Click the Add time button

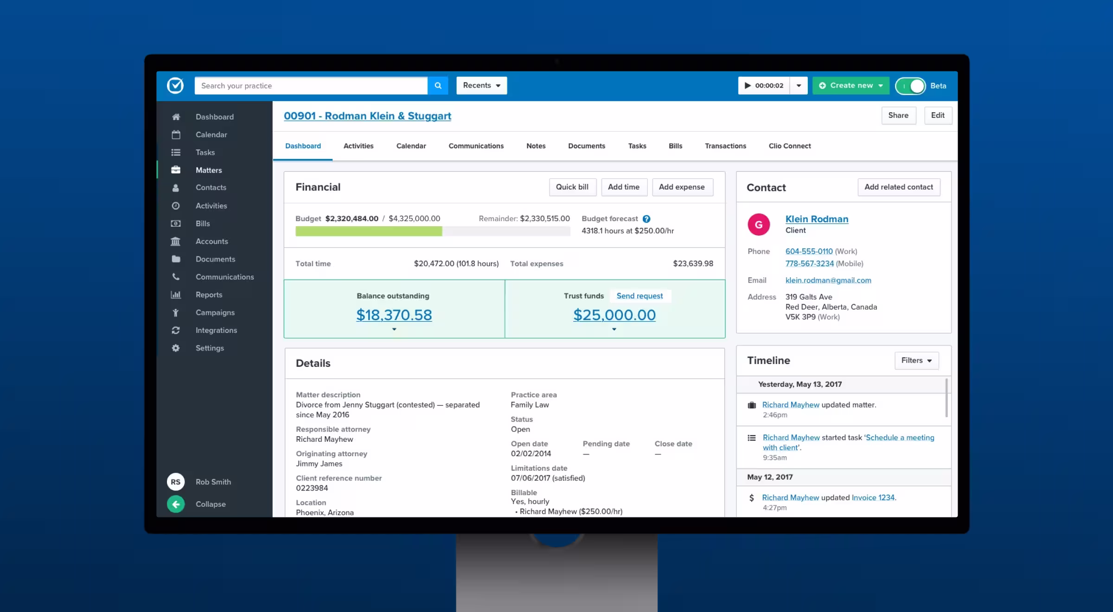(624, 187)
